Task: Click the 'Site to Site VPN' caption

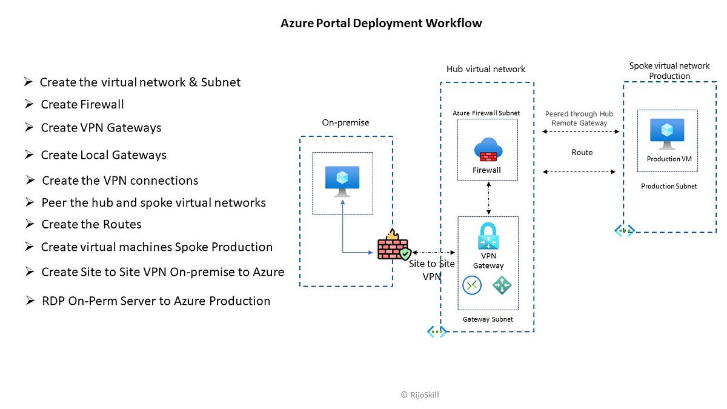Action: 432,270
